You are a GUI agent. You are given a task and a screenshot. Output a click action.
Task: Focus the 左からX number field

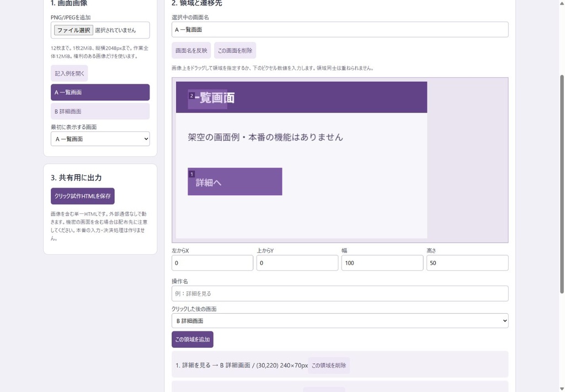[212, 263]
